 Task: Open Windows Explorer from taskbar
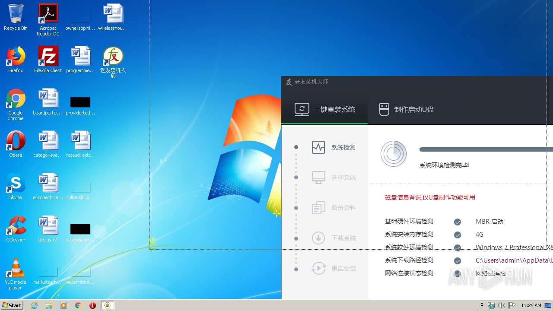(49, 305)
